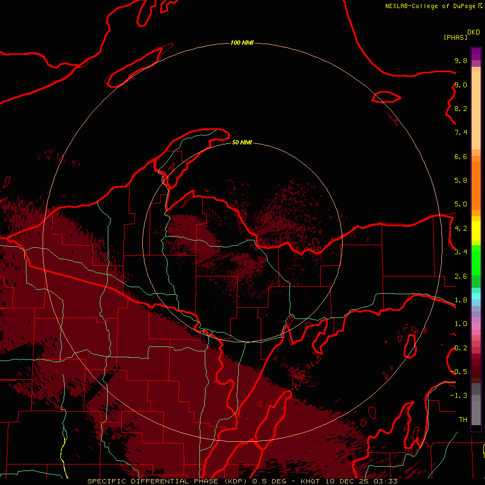
Task: Click the -0.5 color scale label
Action: click(459, 372)
